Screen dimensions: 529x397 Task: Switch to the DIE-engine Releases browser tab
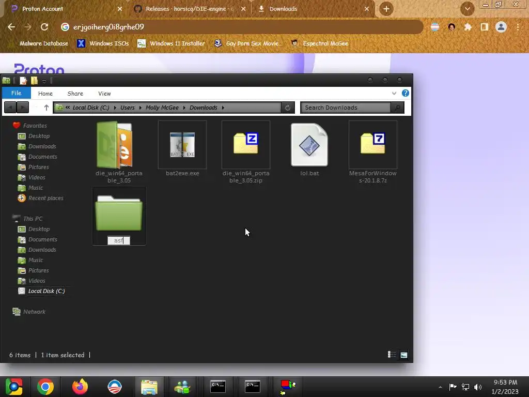click(190, 9)
